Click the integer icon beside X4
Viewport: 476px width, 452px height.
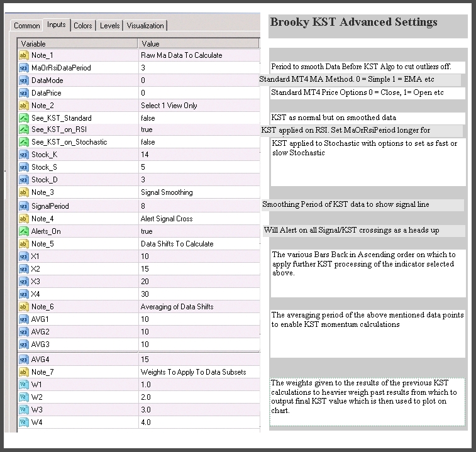tap(23, 294)
